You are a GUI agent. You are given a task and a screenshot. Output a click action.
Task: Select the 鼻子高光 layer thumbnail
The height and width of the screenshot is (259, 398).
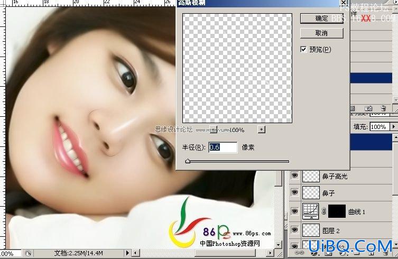pos(311,176)
